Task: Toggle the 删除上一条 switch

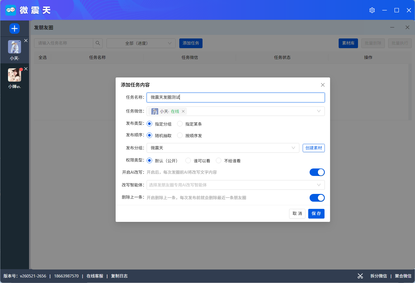Action: pos(317,198)
